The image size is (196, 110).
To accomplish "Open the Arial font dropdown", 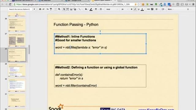I will point(112,9).
